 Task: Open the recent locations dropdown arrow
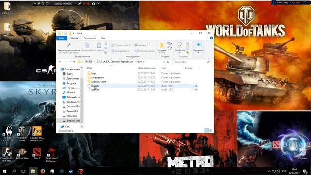[x=70, y=62]
